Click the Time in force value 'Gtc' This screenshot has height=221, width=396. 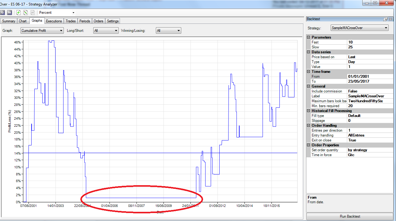coord(370,155)
